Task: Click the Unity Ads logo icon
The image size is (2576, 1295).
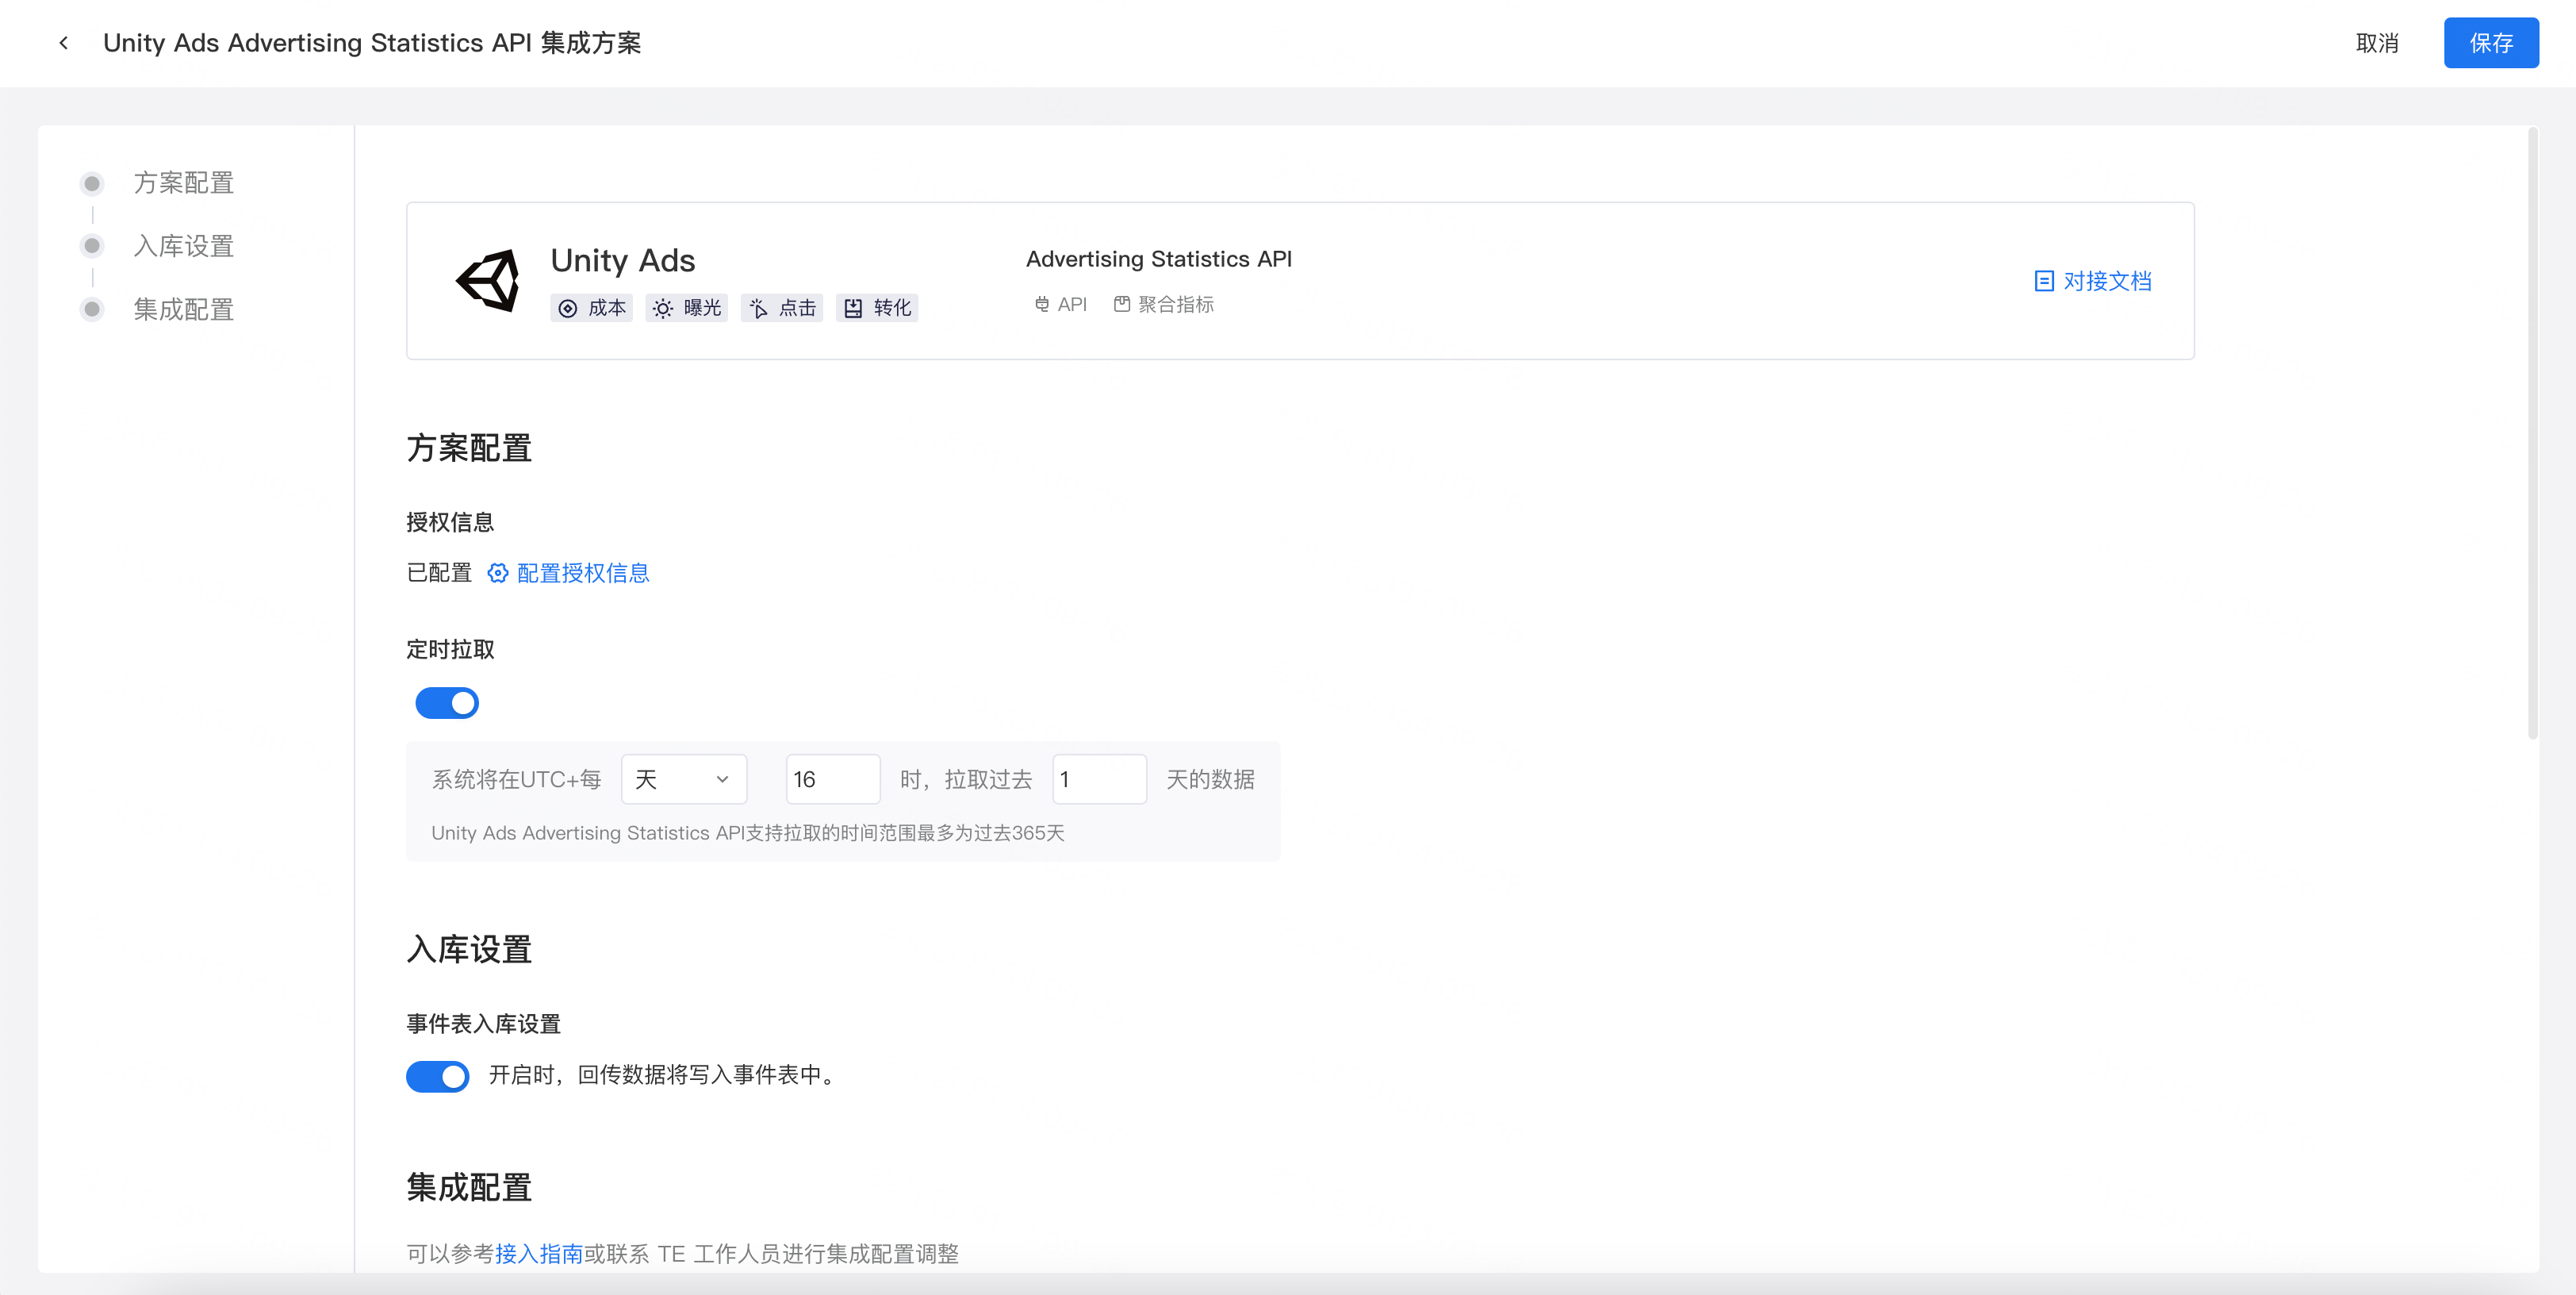Action: (487, 280)
